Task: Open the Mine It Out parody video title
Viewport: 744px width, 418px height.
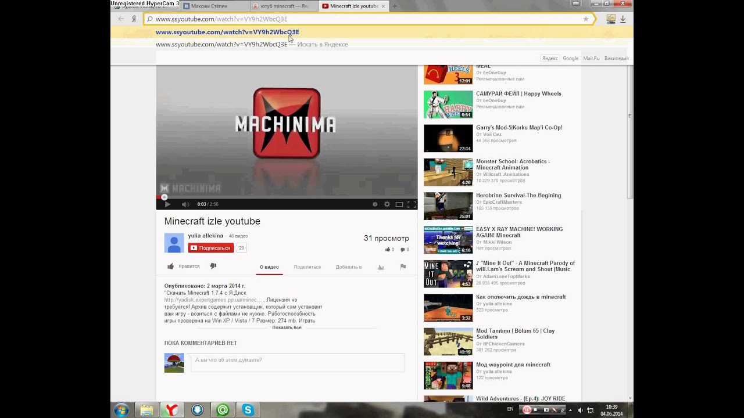Action: pyautogui.click(x=525, y=266)
